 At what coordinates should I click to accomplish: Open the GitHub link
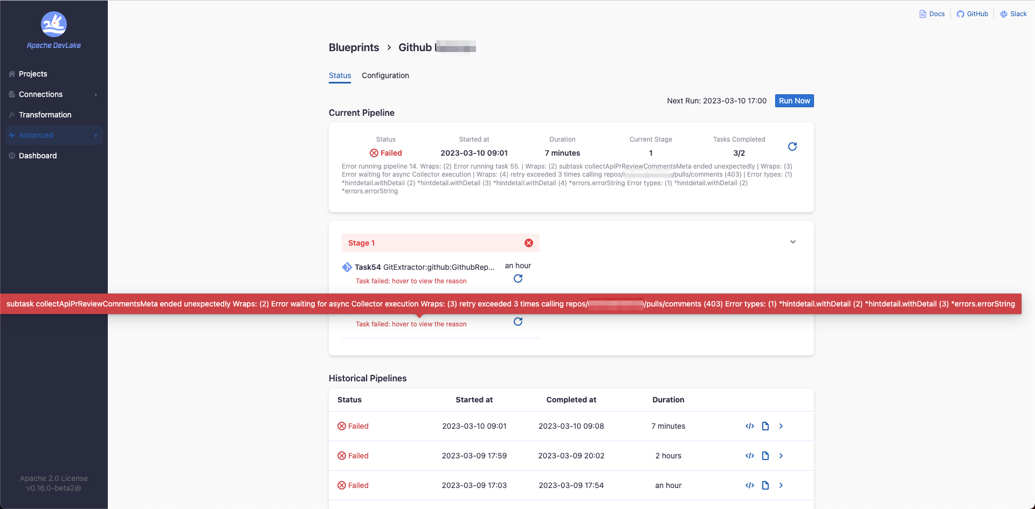[x=972, y=14]
